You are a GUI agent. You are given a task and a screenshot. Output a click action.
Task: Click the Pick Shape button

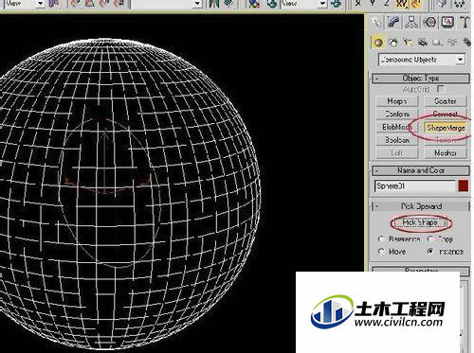tap(421, 222)
